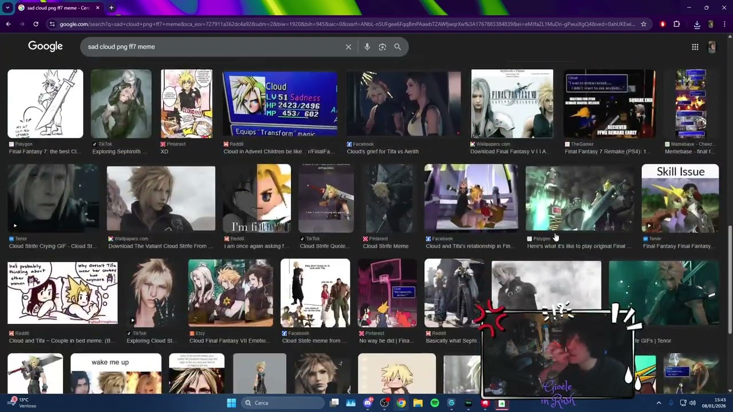The image size is (733, 412).
Task: Open the Google account avatar
Action: coord(712,47)
